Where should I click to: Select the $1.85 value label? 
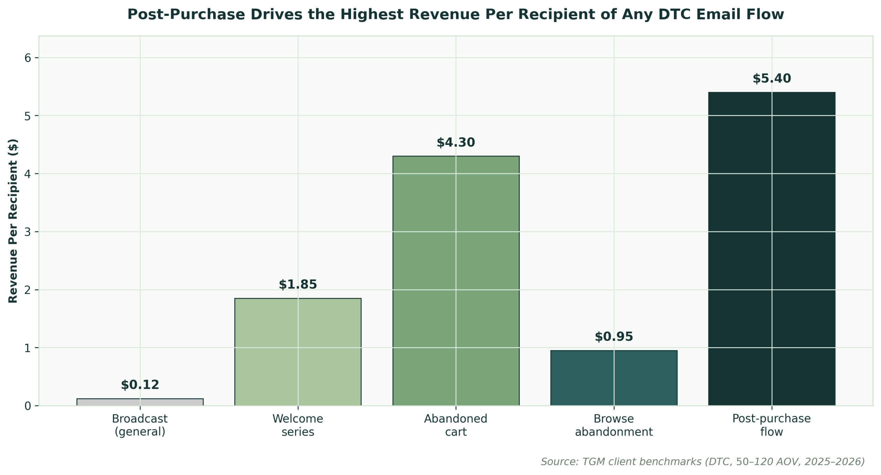click(x=298, y=285)
